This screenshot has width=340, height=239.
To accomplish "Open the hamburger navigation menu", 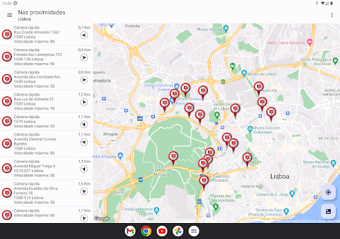I will click(x=9, y=15).
